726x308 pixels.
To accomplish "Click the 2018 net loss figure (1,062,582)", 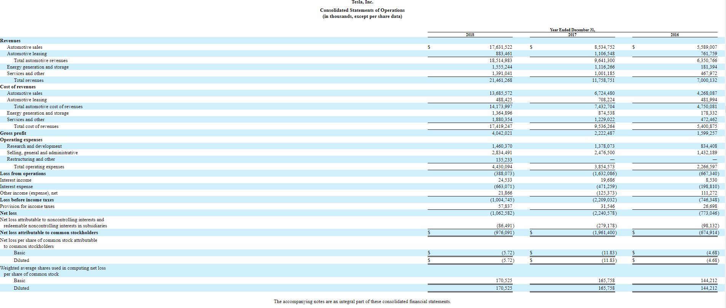I will pos(502,213).
